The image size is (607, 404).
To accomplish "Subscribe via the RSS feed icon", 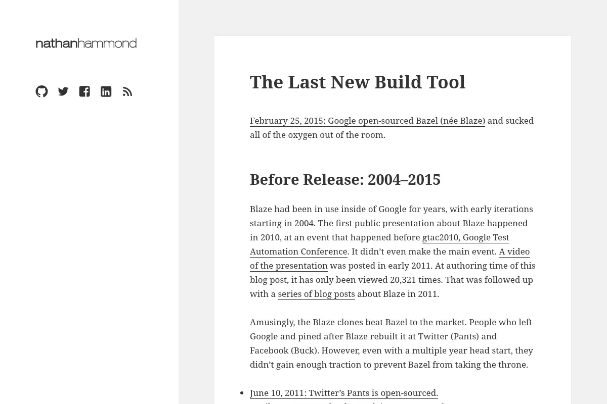I will (x=127, y=91).
